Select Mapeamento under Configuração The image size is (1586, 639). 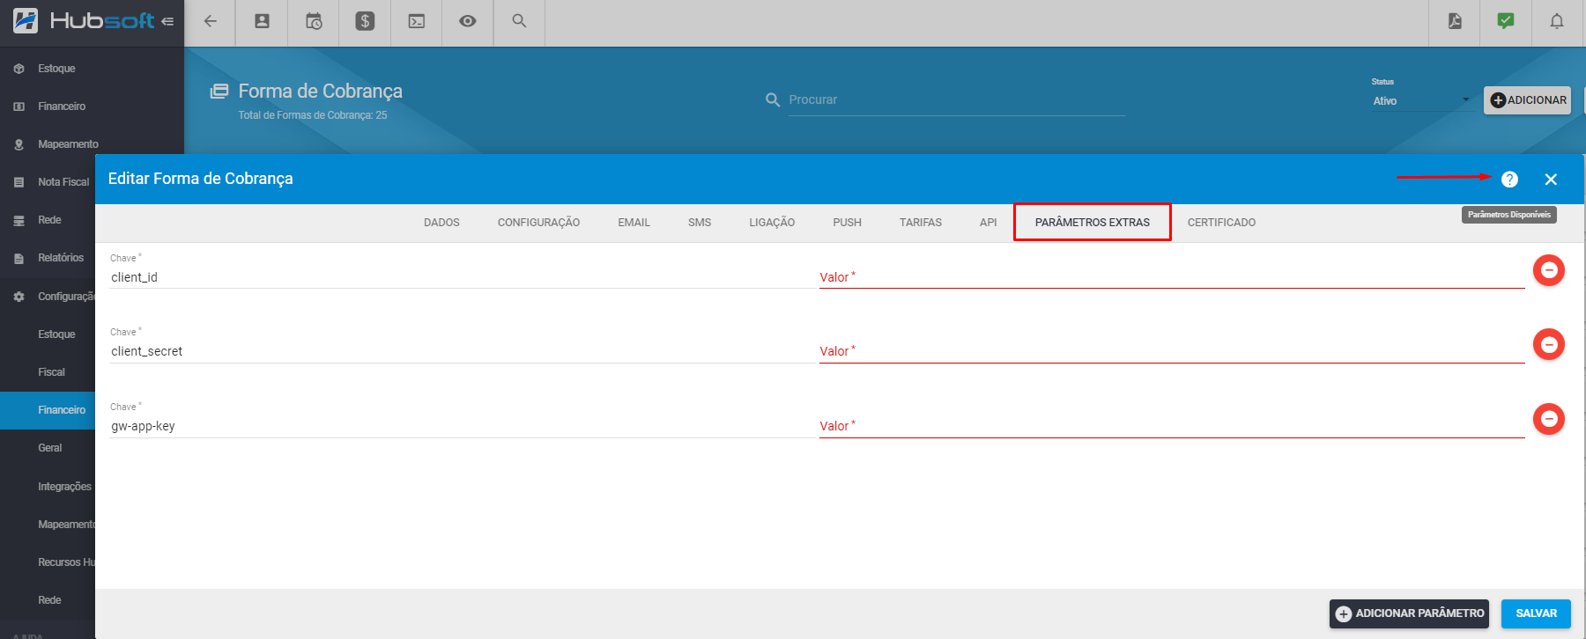pos(66,525)
